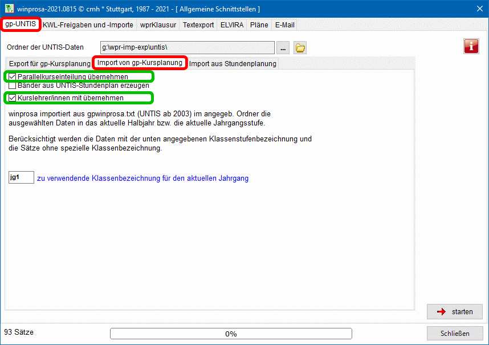Switch to the Pläne tab
The image size is (489, 345).
point(259,25)
